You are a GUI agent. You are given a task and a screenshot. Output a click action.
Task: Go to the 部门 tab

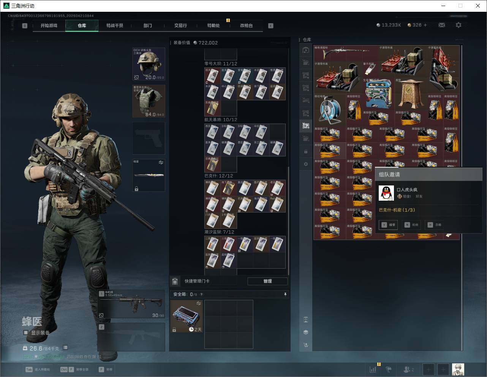(148, 25)
